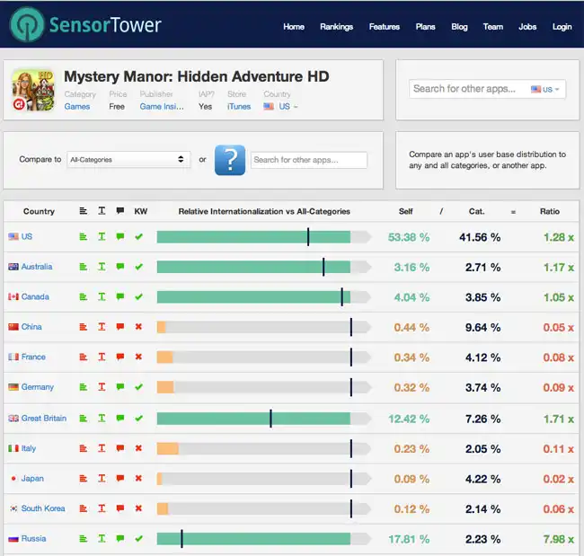Open the Team page
Image resolution: width=584 pixels, height=556 pixels.
coord(492,27)
